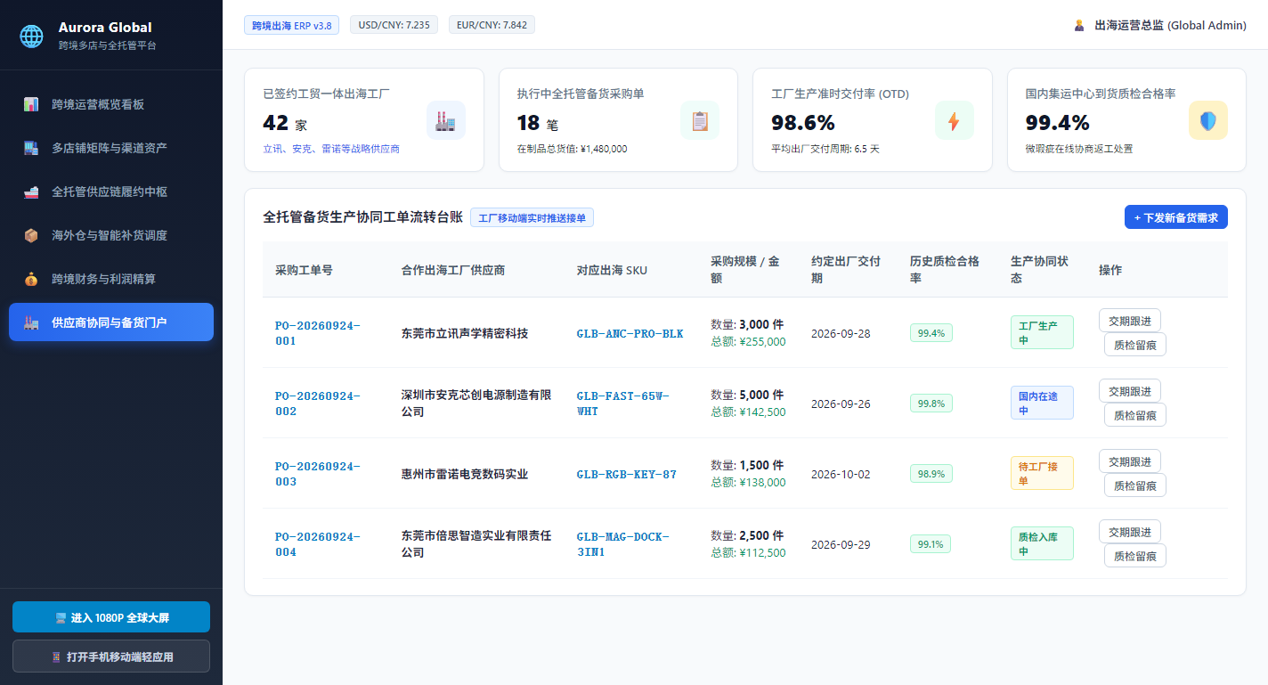The image size is (1268, 685).
Task: Click the Aurora Global globe logo
Action: 32,36
